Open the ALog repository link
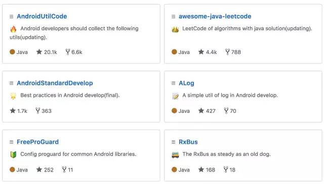The image size is (324, 184). coord(186,83)
